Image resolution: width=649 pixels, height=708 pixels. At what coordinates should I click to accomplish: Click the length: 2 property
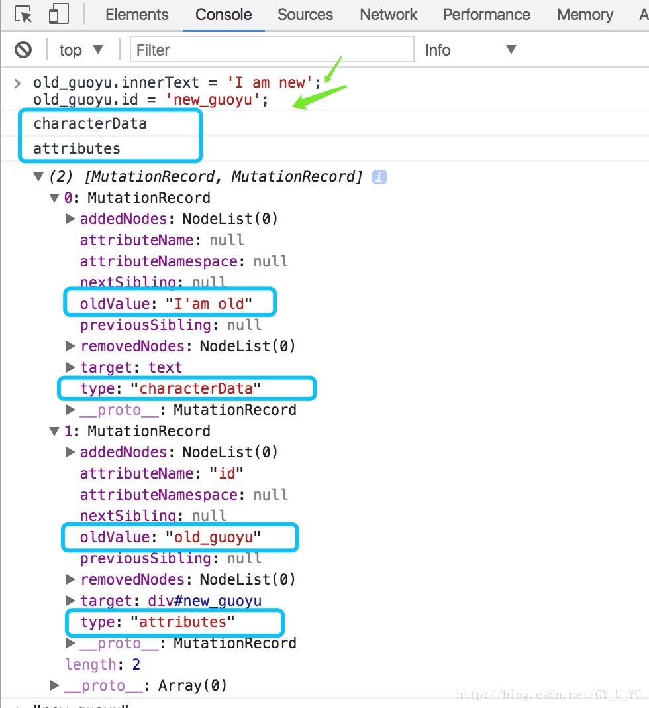point(103,665)
